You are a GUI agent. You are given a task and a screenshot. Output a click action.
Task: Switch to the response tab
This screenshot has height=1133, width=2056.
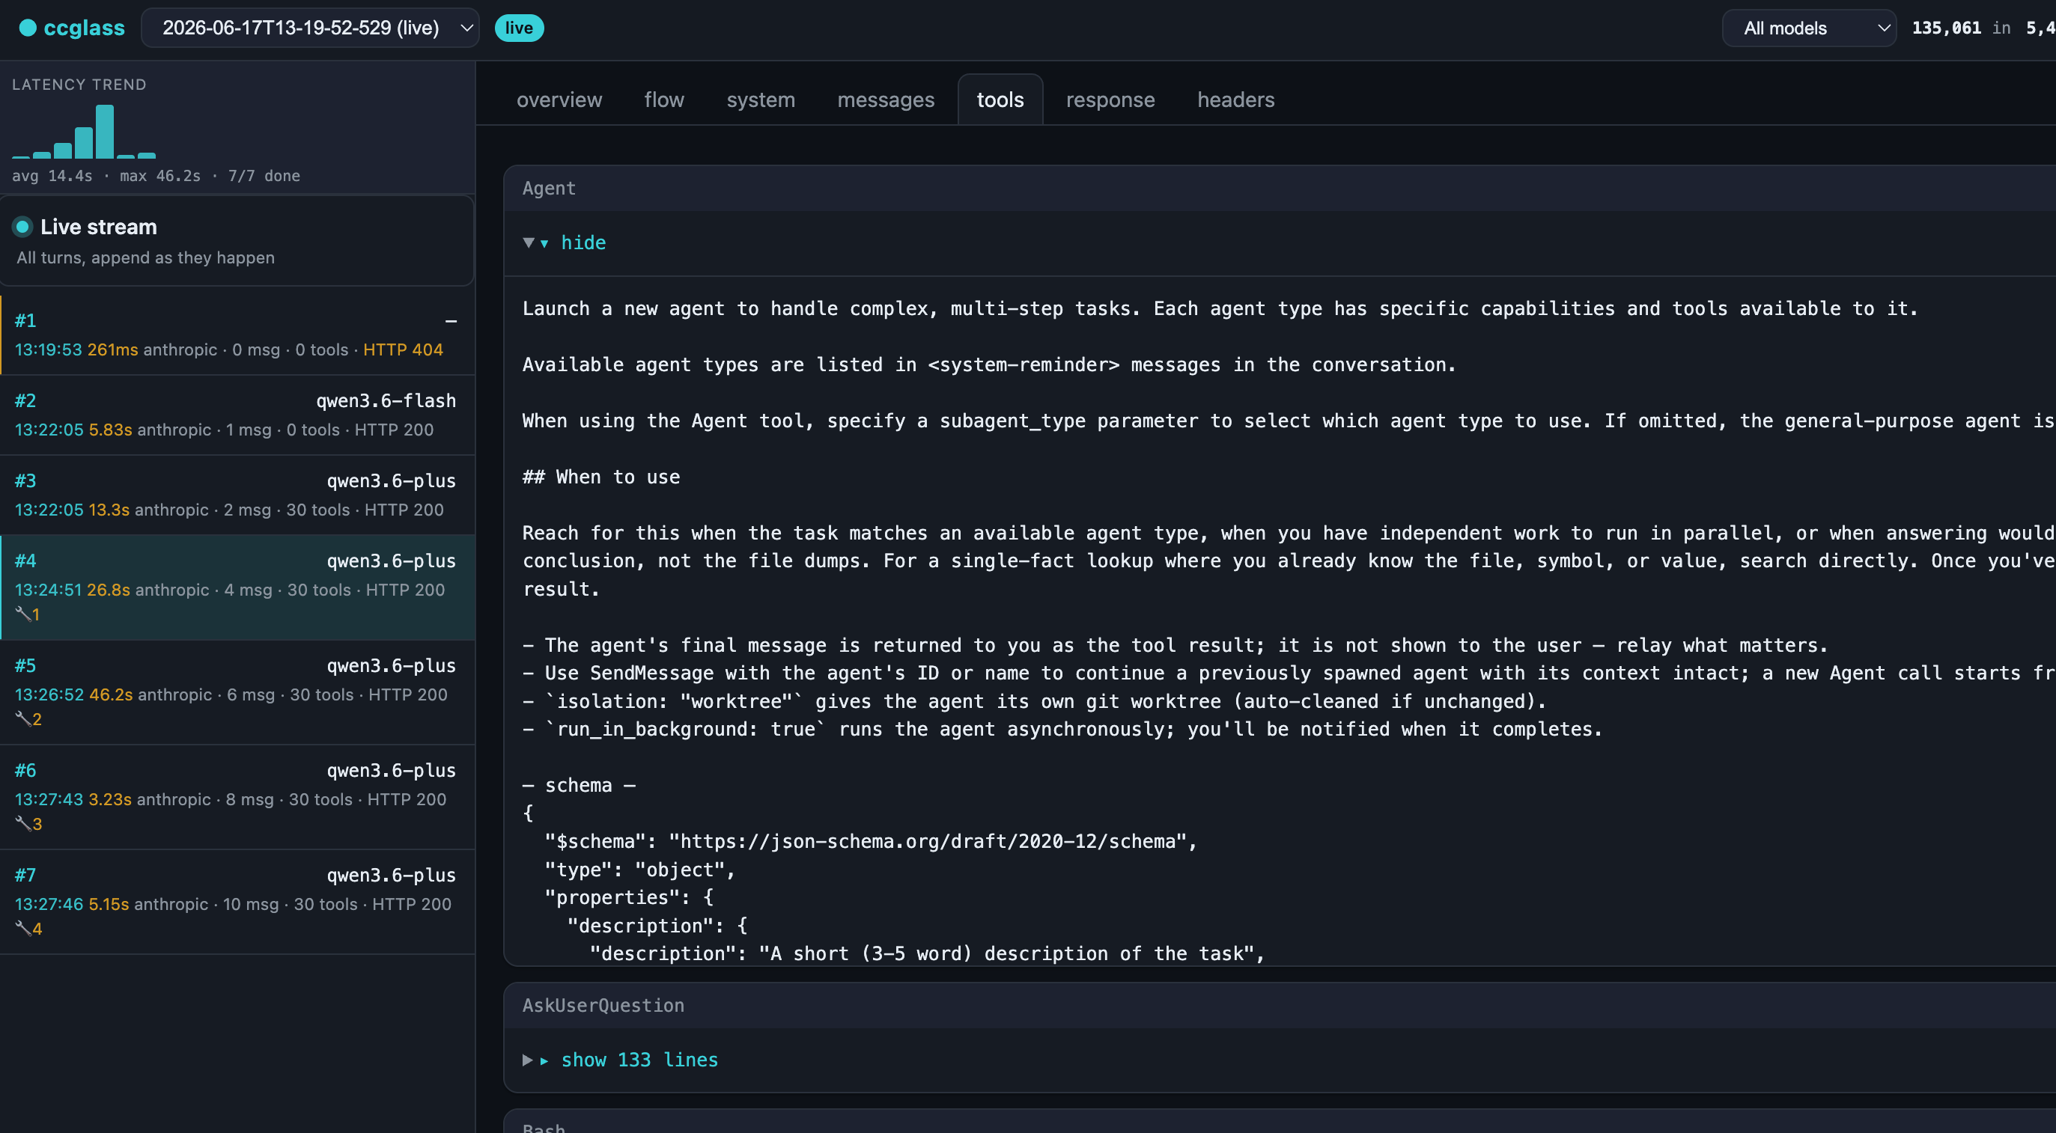pyautogui.click(x=1110, y=100)
